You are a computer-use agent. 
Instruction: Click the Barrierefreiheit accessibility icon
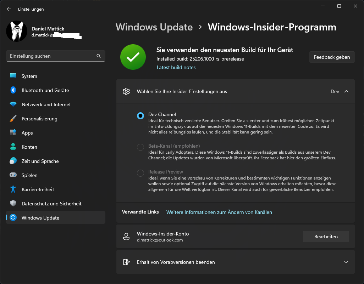pos(13,189)
